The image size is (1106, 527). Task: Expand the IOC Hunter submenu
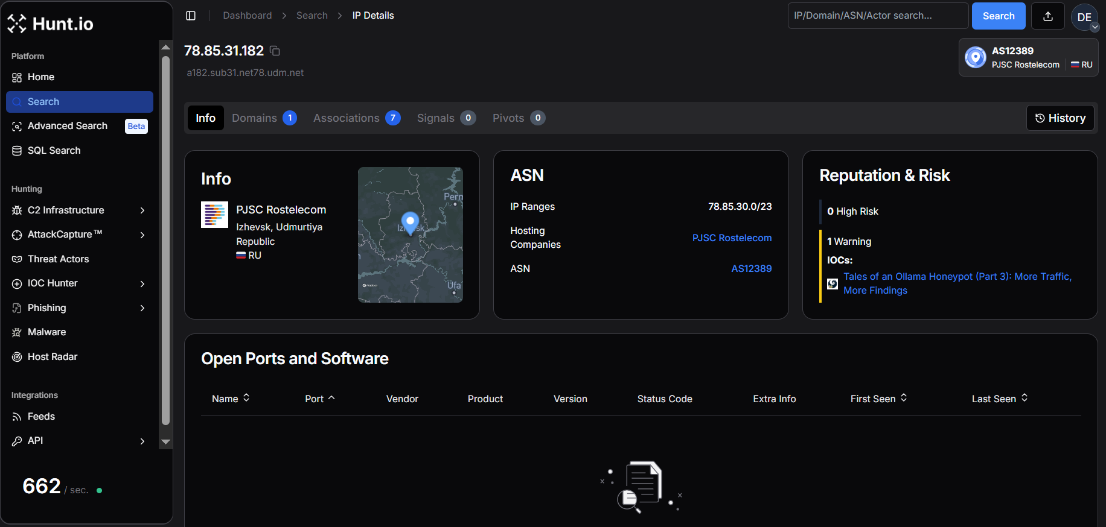[142, 283]
